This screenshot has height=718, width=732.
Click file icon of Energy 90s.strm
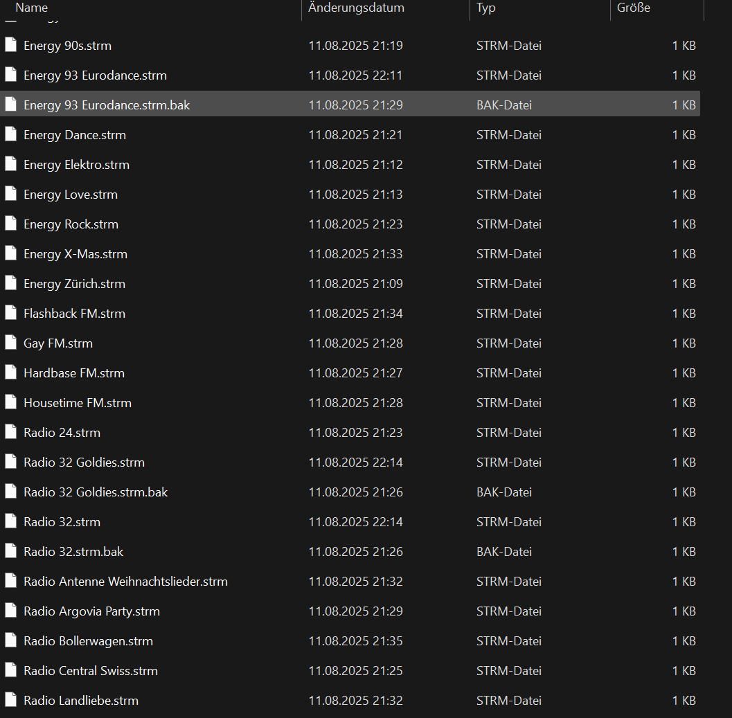click(x=11, y=44)
